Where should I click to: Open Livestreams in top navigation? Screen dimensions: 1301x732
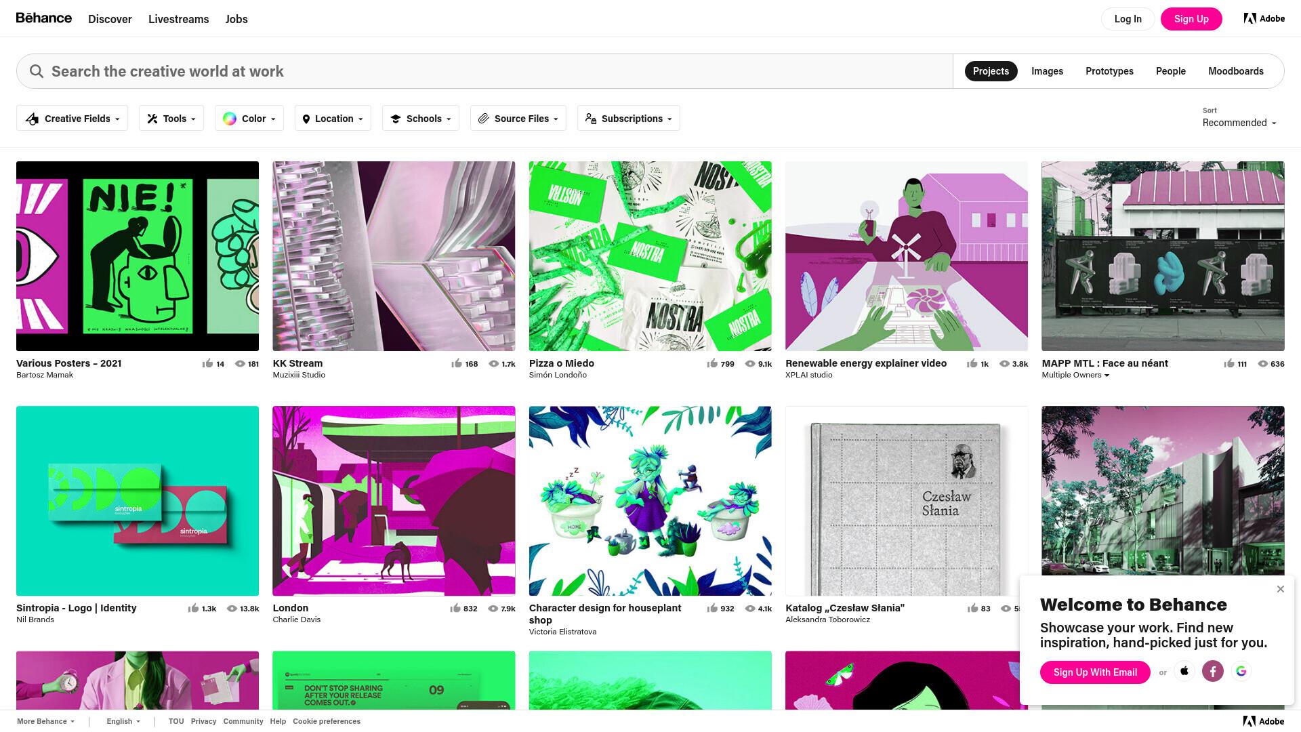(178, 19)
